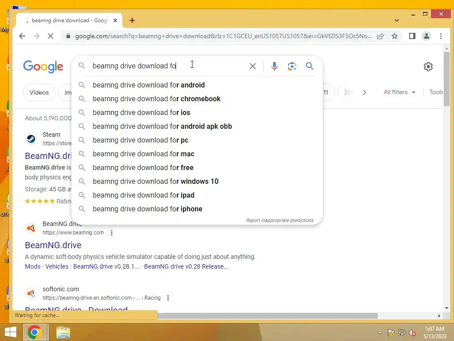Bookmark this tab with the star
Image resolution: width=454 pixels, height=341 pixels.
click(394, 36)
